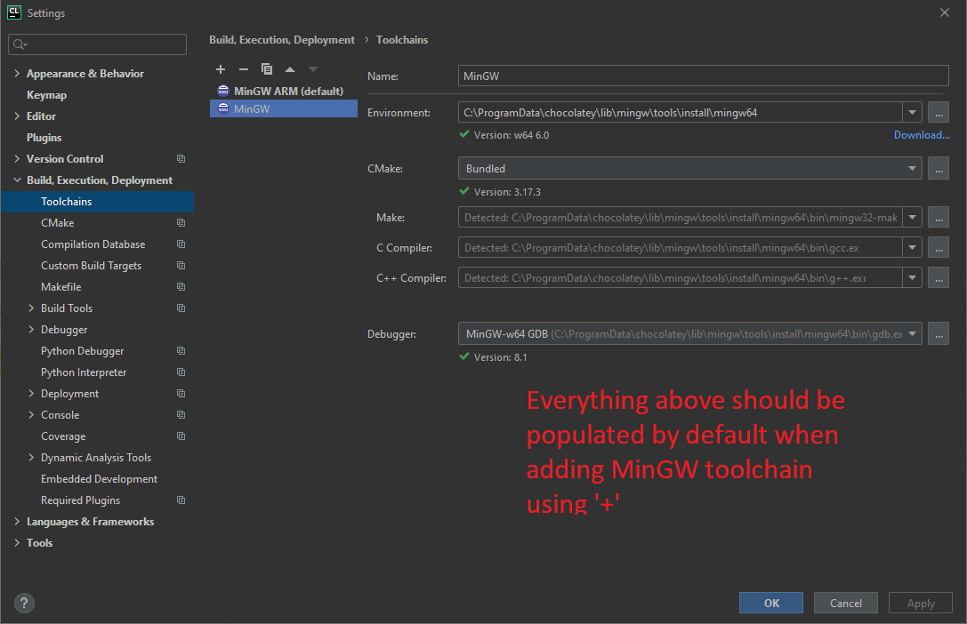
Task: Click project-level icon next to Version Control
Action: click(181, 159)
